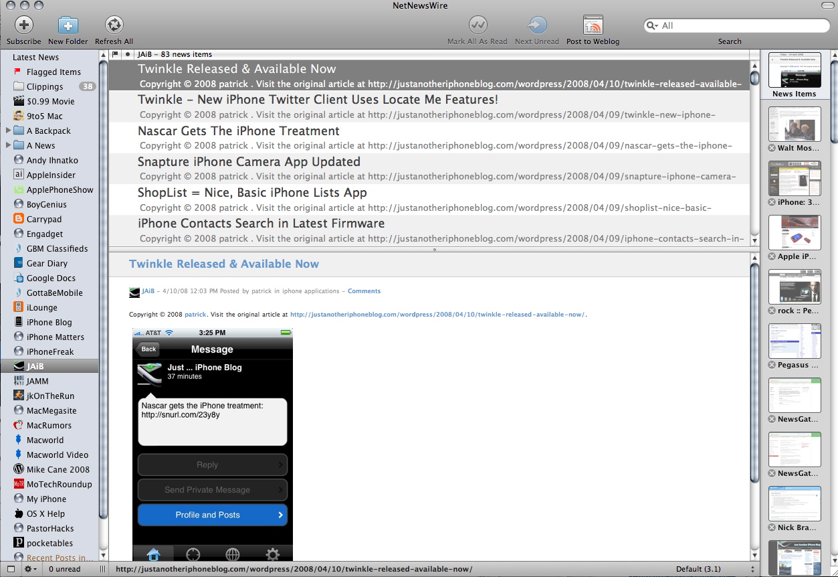Screen dimensions: 838x577
Task: Open the Gear Diary feed
Action: [47, 263]
